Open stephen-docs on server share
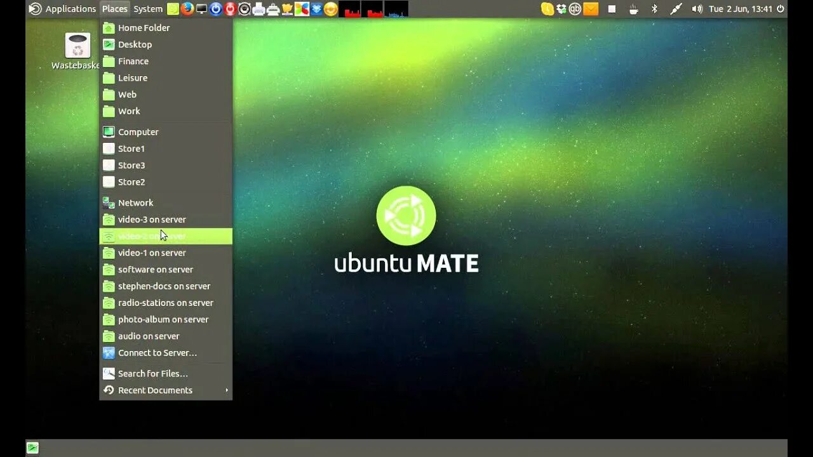The height and width of the screenshot is (457, 813). coord(166,286)
